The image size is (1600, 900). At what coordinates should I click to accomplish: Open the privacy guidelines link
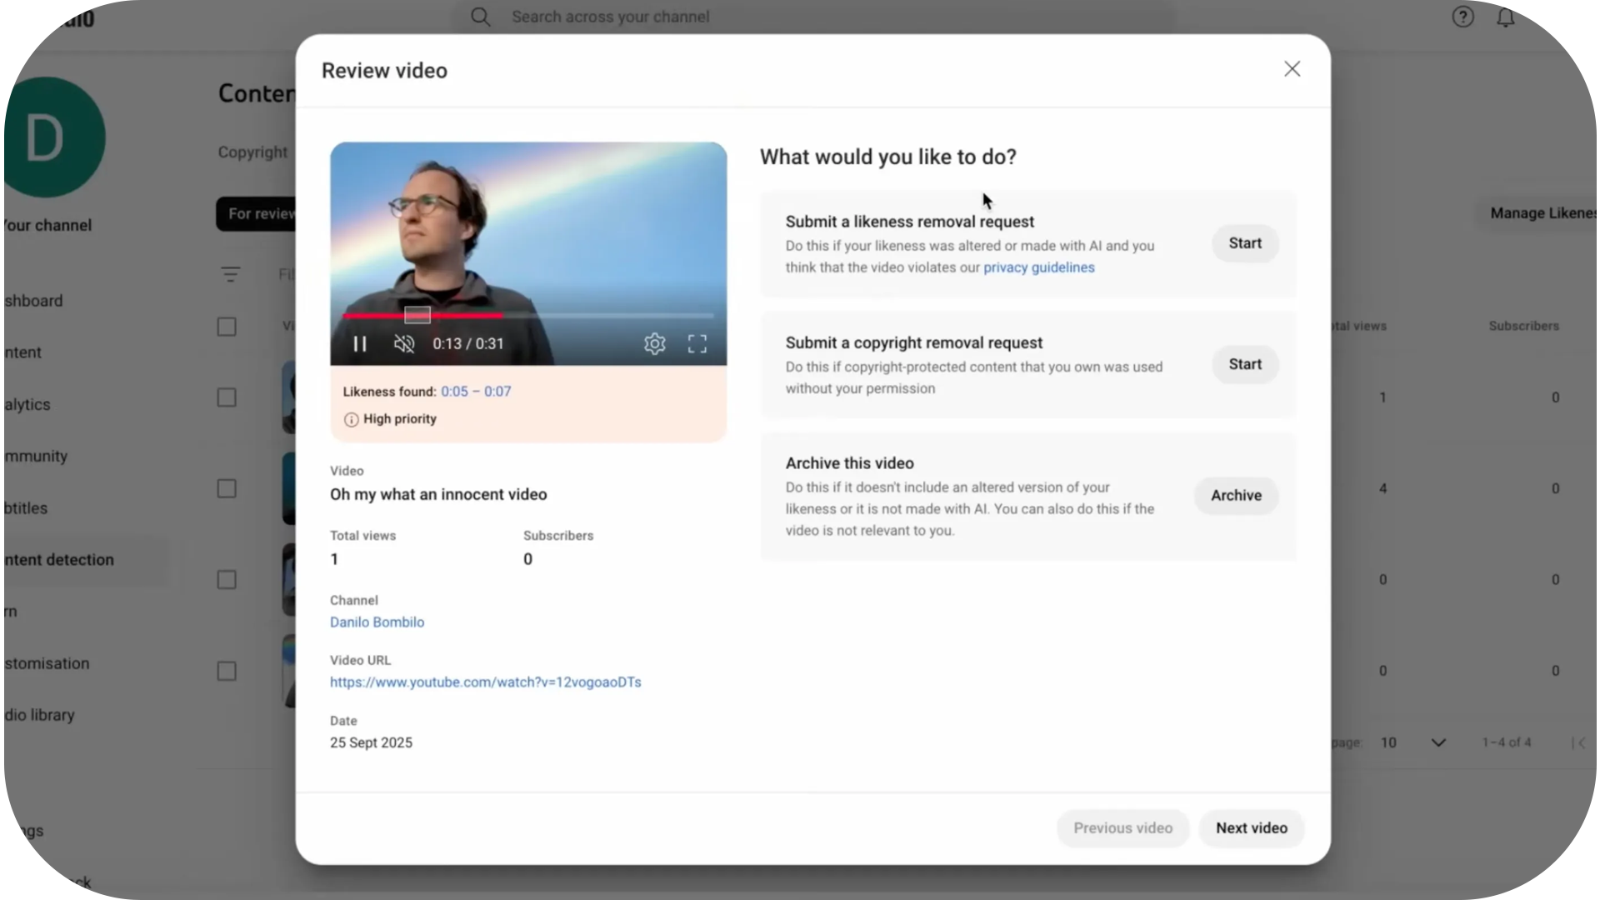[1038, 267]
